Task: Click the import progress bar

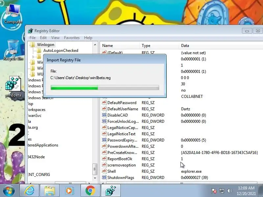Action: click(x=105, y=87)
